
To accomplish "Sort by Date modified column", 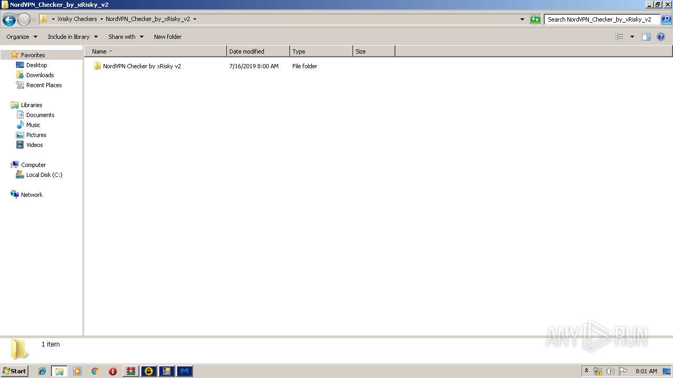I will 258,51.
